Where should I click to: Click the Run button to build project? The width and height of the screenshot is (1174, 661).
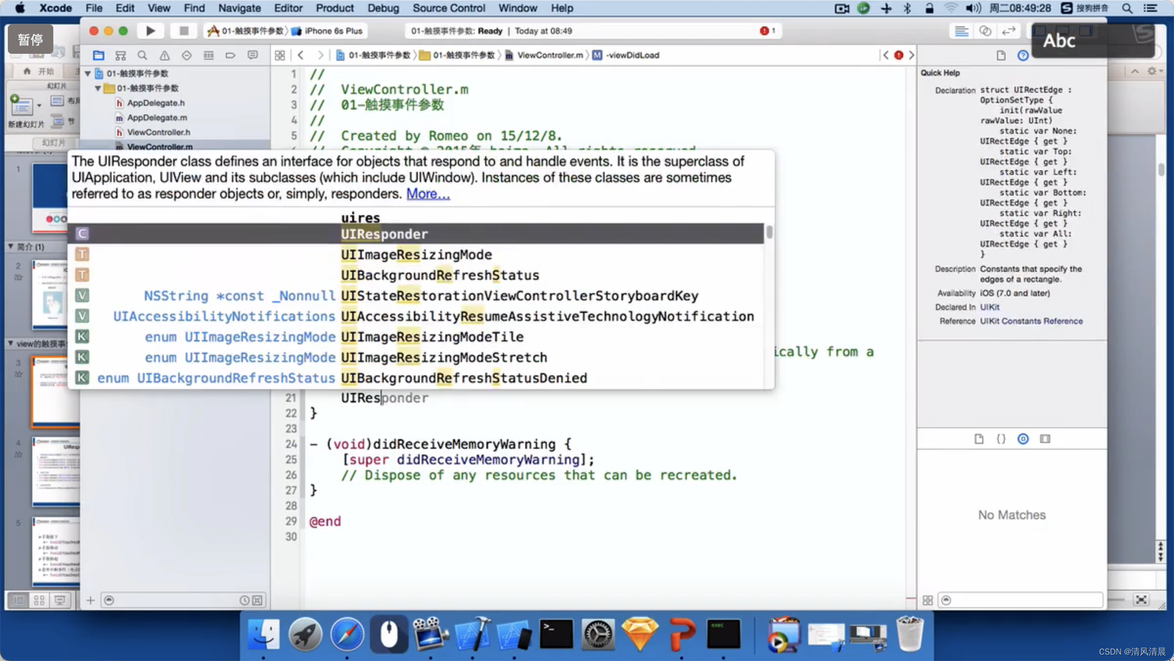[152, 31]
